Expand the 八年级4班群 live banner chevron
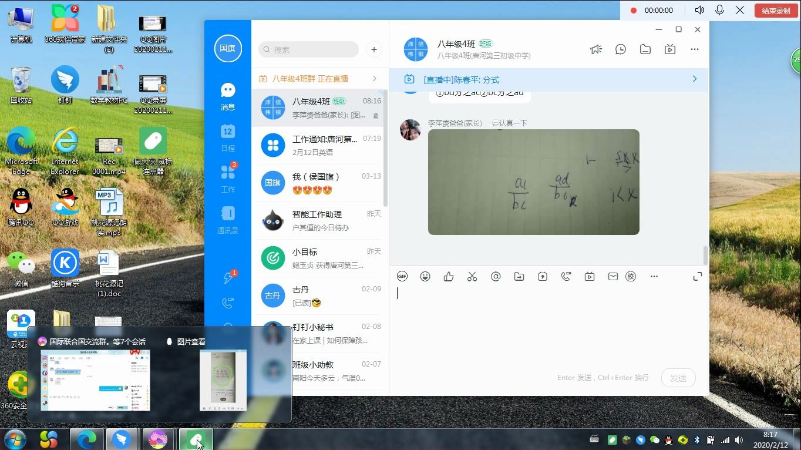 click(x=374, y=78)
